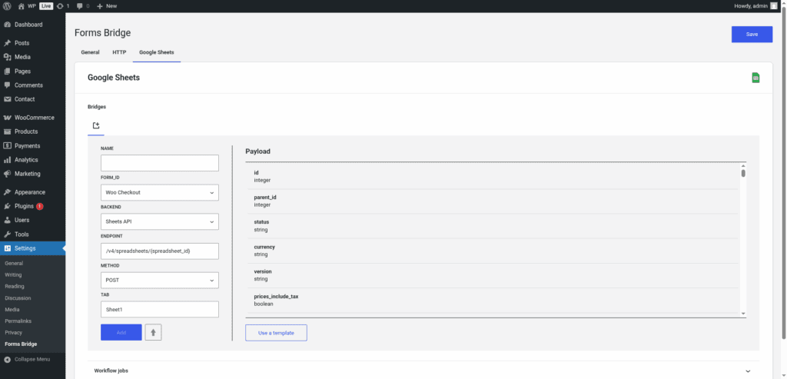Click the Live status badge

(46, 6)
